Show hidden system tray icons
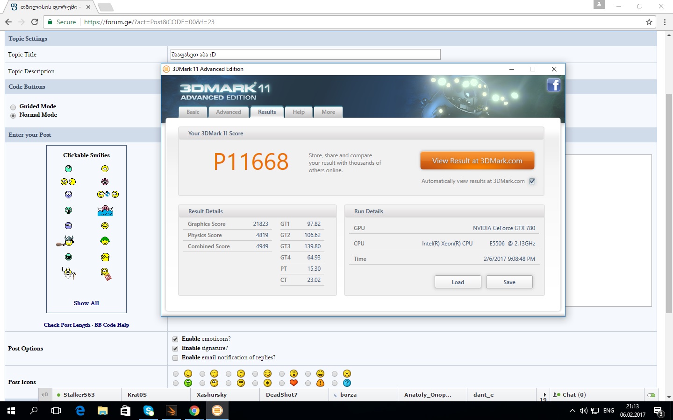 pos(572,411)
